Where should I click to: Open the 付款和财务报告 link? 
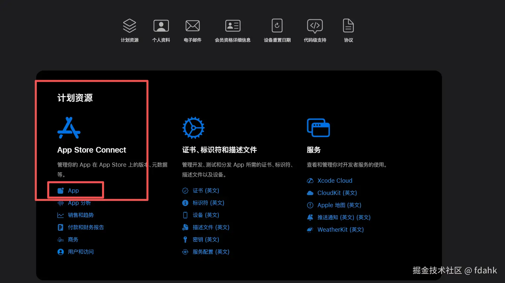click(86, 227)
